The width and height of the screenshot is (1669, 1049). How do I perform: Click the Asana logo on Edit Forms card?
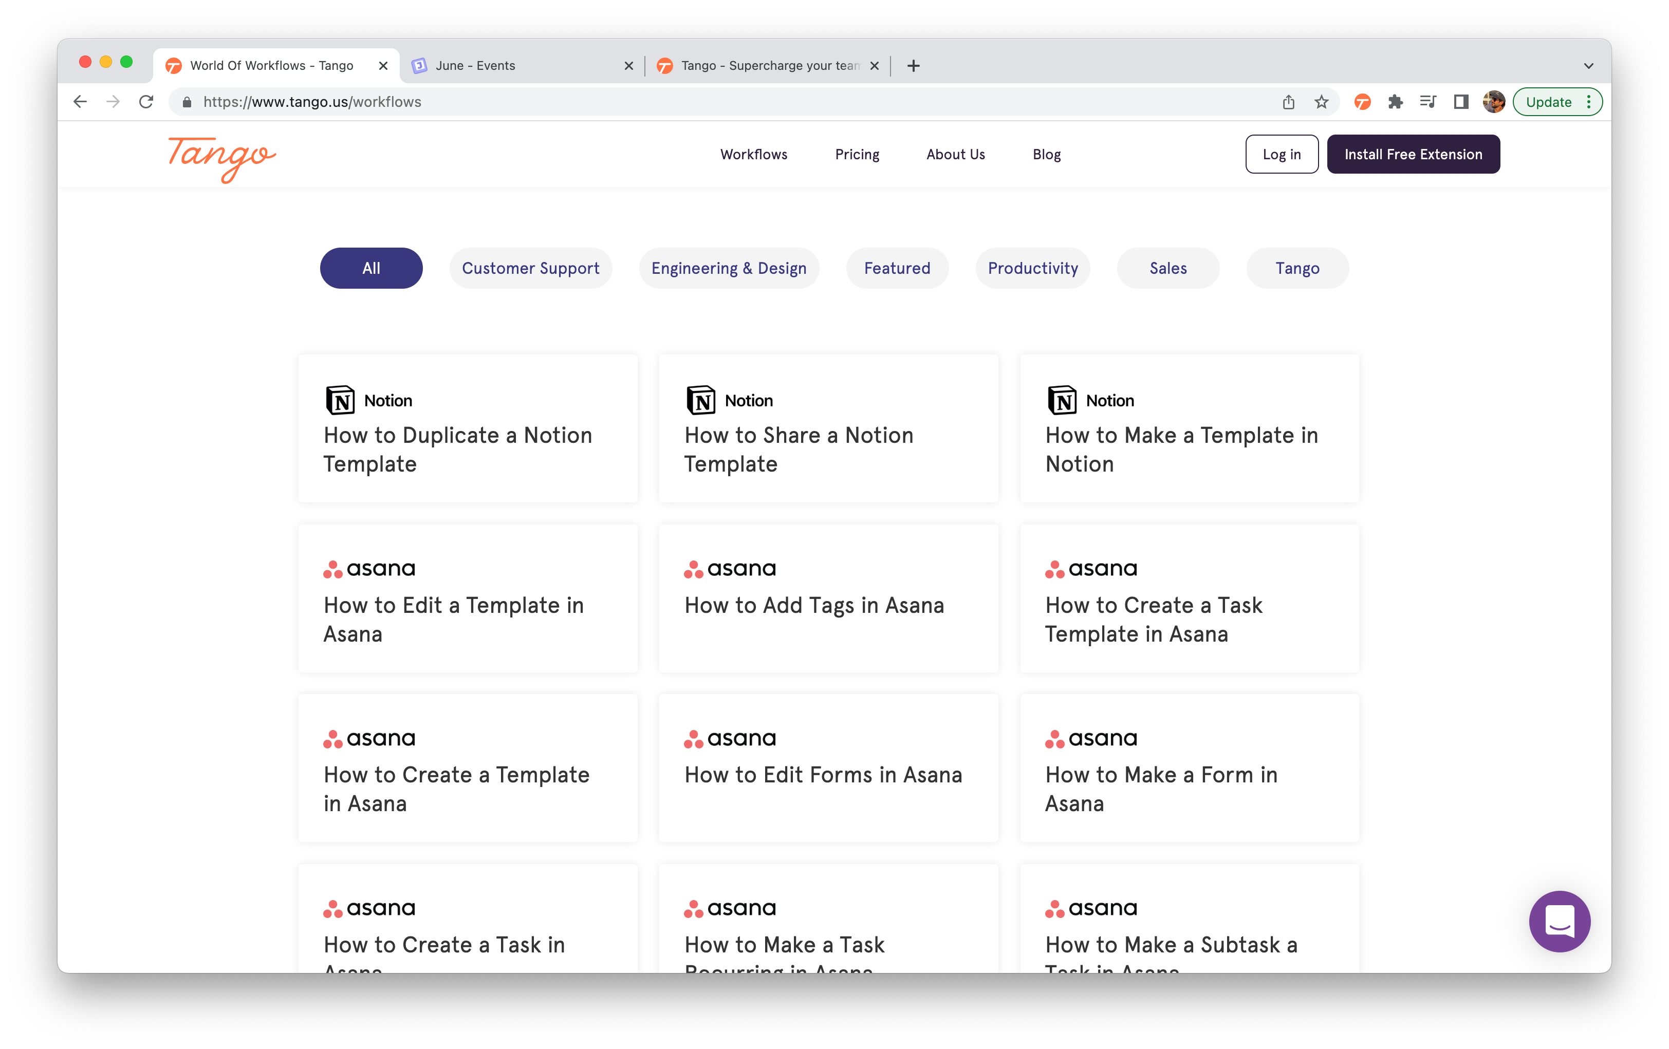tap(730, 739)
